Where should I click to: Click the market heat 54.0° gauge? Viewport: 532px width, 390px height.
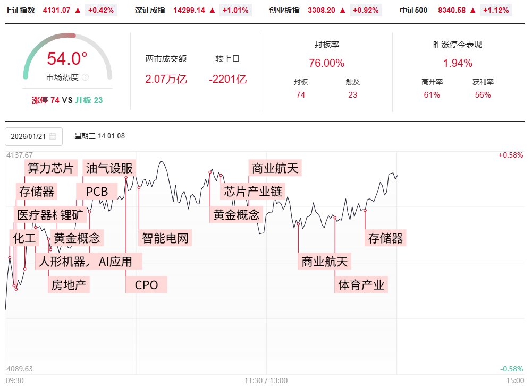[67, 58]
